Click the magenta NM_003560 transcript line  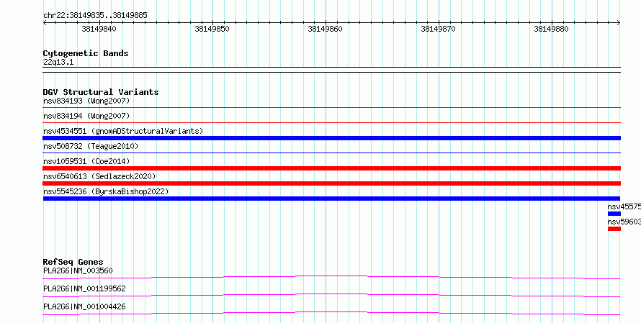pyautogui.click(x=331, y=277)
